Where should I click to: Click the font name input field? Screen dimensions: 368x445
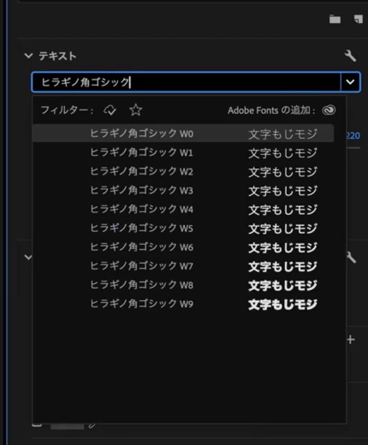186,82
